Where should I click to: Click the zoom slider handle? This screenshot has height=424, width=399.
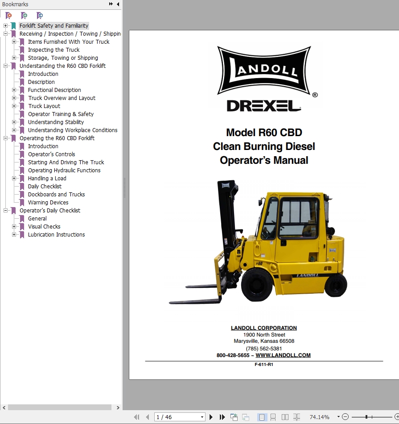point(366,417)
